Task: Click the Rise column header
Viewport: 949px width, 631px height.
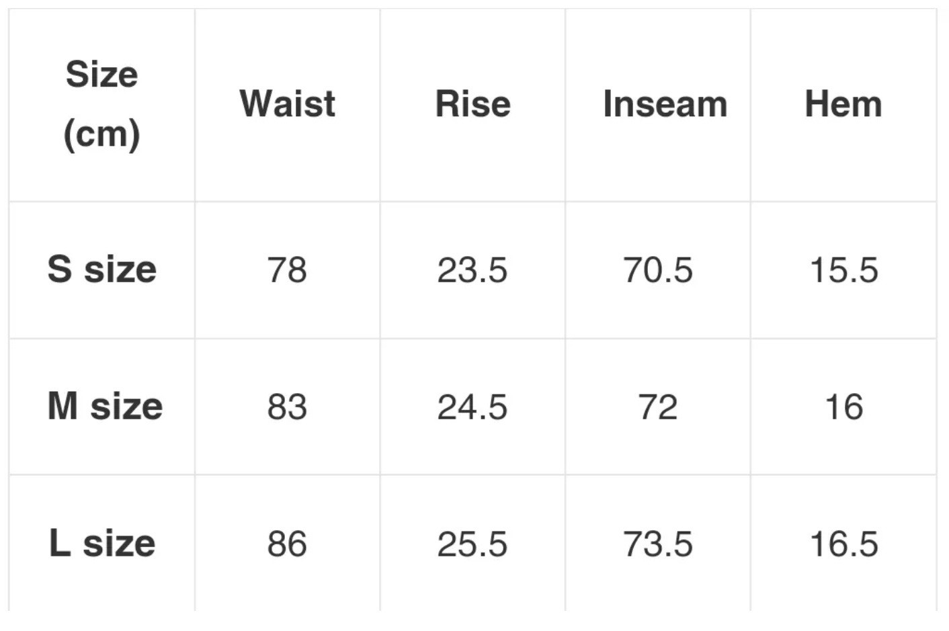Action: pyautogui.click(x=472, y=104)
